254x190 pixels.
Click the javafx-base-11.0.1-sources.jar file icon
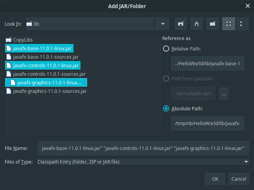click(9, 57)
